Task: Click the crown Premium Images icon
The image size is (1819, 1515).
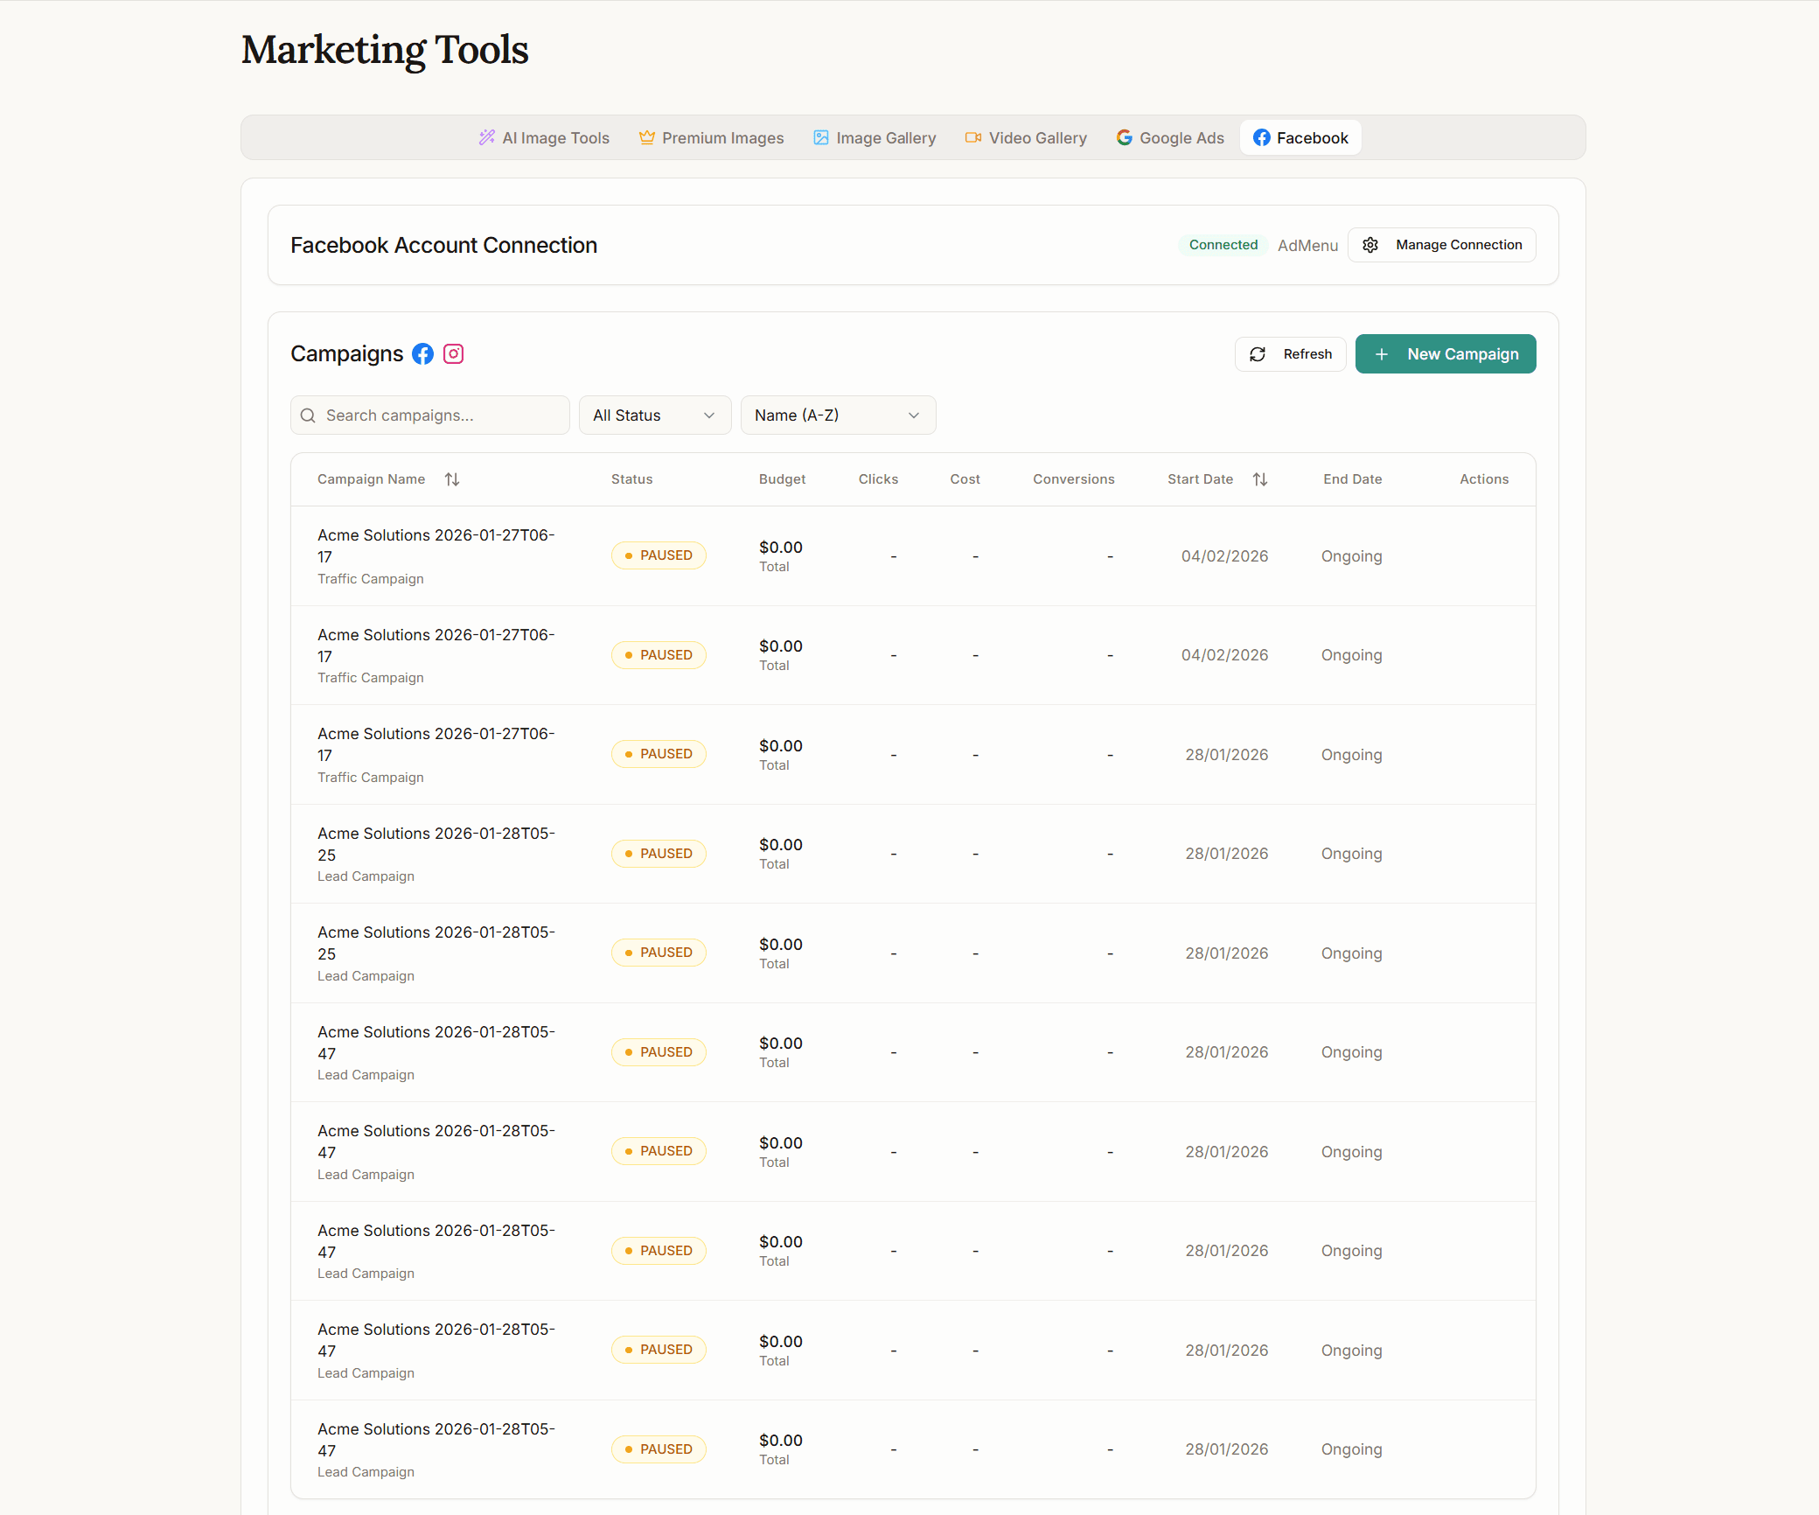Action: tap(647, 137)
